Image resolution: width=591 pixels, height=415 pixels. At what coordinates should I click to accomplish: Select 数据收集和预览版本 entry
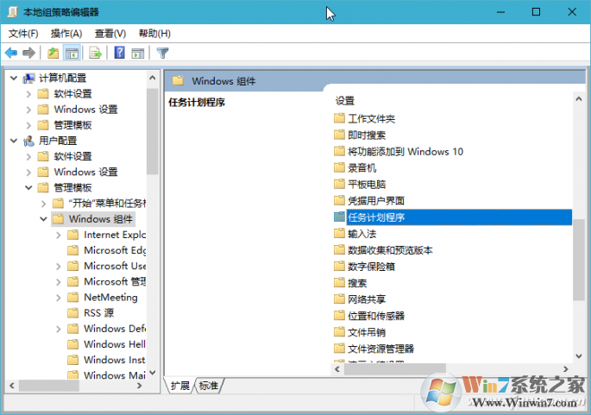(x=390, y=250)
